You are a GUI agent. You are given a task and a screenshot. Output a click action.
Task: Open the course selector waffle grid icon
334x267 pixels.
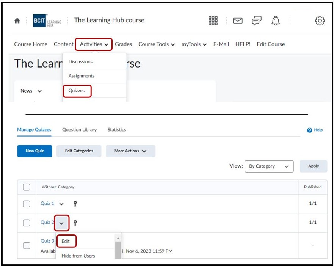(213, 21)
